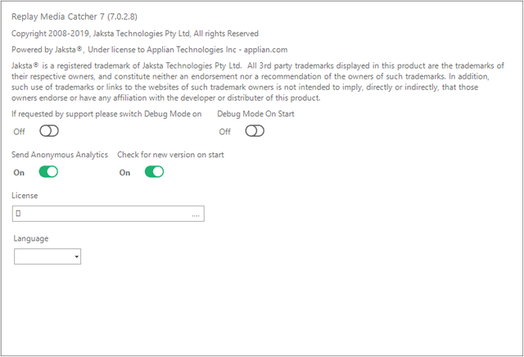Expand the Language dropdown arrow
524x357 pixels.
click(77, 257)
